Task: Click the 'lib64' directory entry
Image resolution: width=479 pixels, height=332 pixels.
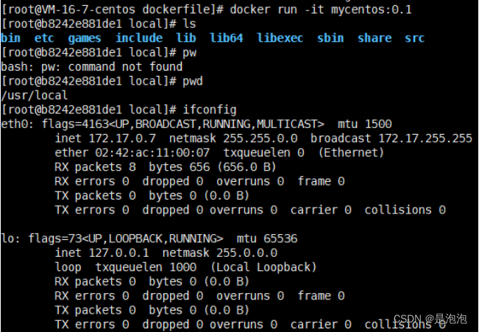Action: point(227,38)
